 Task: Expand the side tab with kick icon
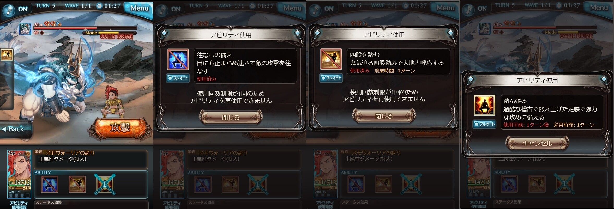click(6, 54)
